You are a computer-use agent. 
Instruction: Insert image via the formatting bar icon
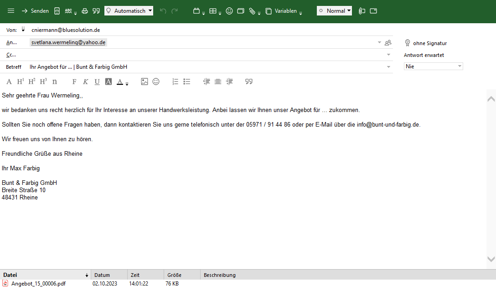[145, 82]
